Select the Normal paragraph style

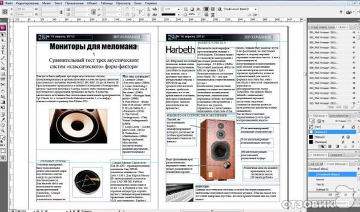332,179
